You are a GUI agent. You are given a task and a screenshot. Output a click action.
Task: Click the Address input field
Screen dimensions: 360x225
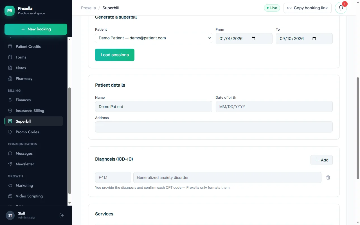click(x=214, y=127)
